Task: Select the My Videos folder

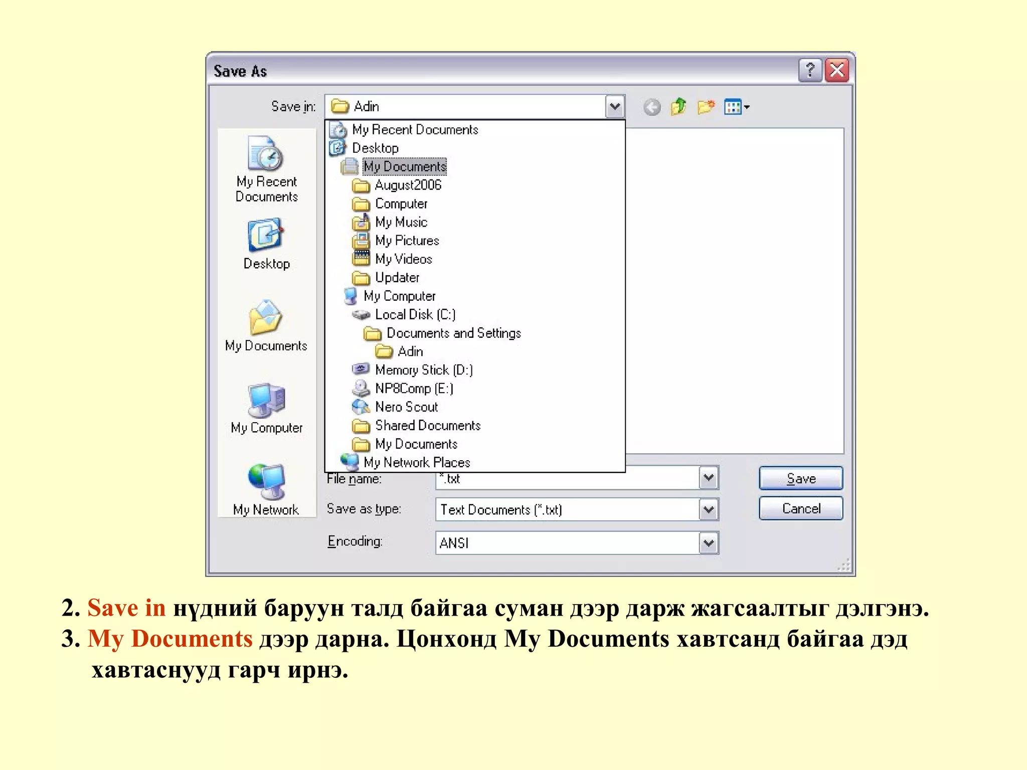Action: (x=392, y=259)
